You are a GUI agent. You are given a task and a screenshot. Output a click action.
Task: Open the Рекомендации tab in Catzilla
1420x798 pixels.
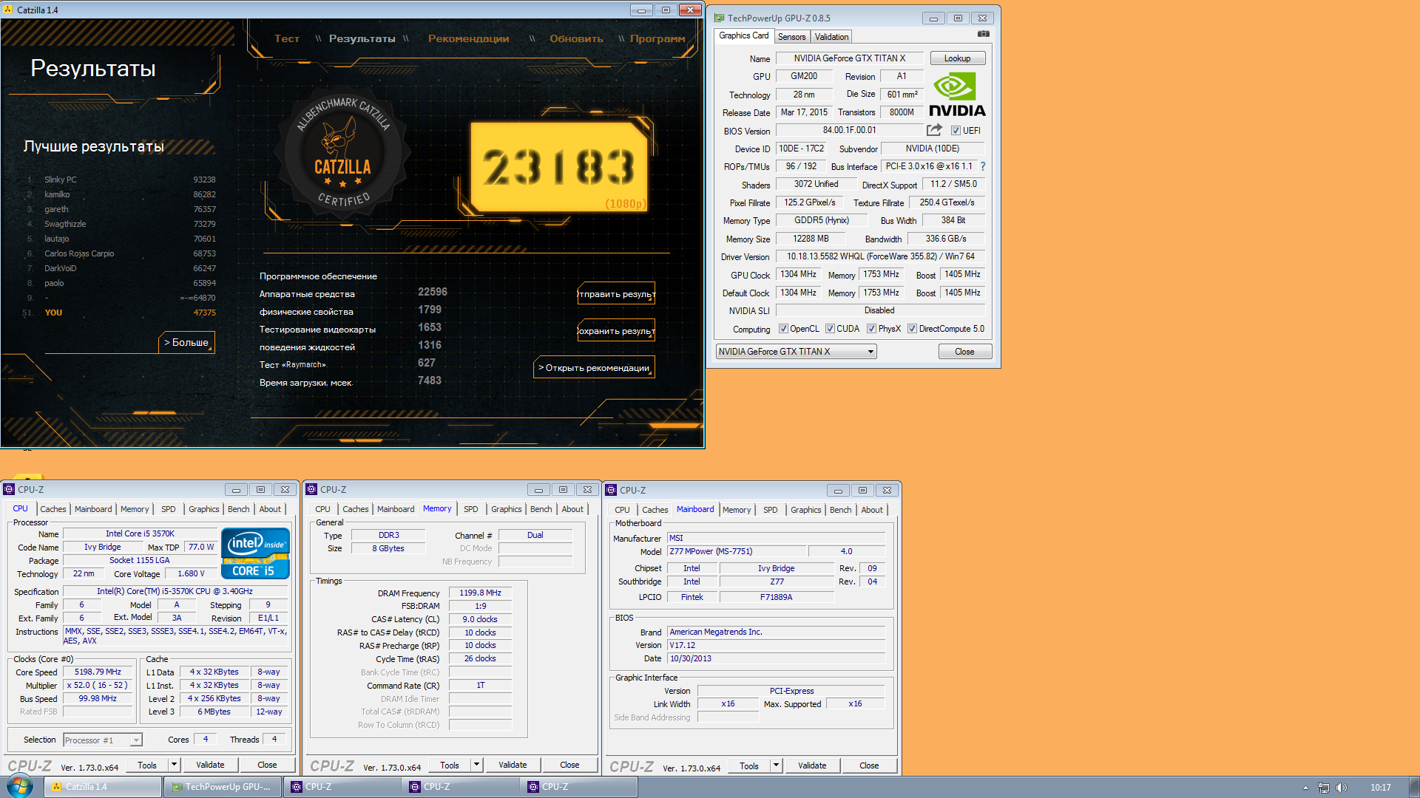468,38
